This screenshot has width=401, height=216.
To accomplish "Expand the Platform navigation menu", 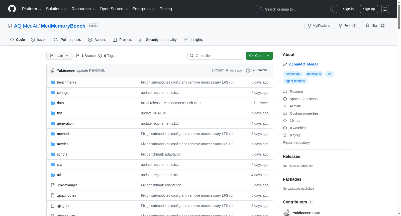I will pos(32,9).
